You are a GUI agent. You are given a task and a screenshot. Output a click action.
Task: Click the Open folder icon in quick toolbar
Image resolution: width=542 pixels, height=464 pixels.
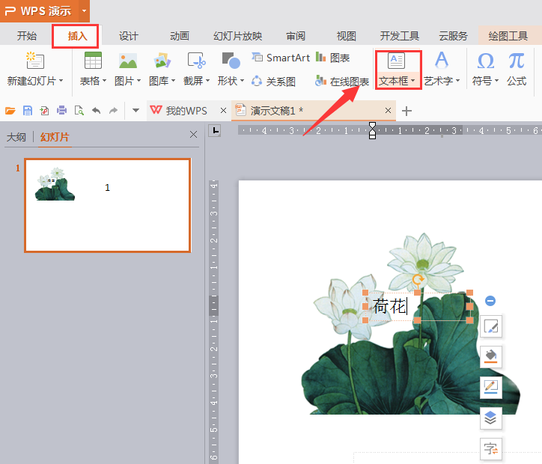(x=10, y=111)
